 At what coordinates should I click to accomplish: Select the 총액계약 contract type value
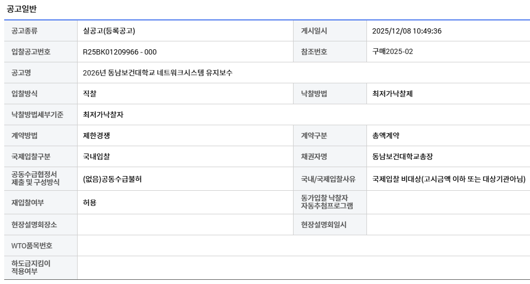pos(386,136)
